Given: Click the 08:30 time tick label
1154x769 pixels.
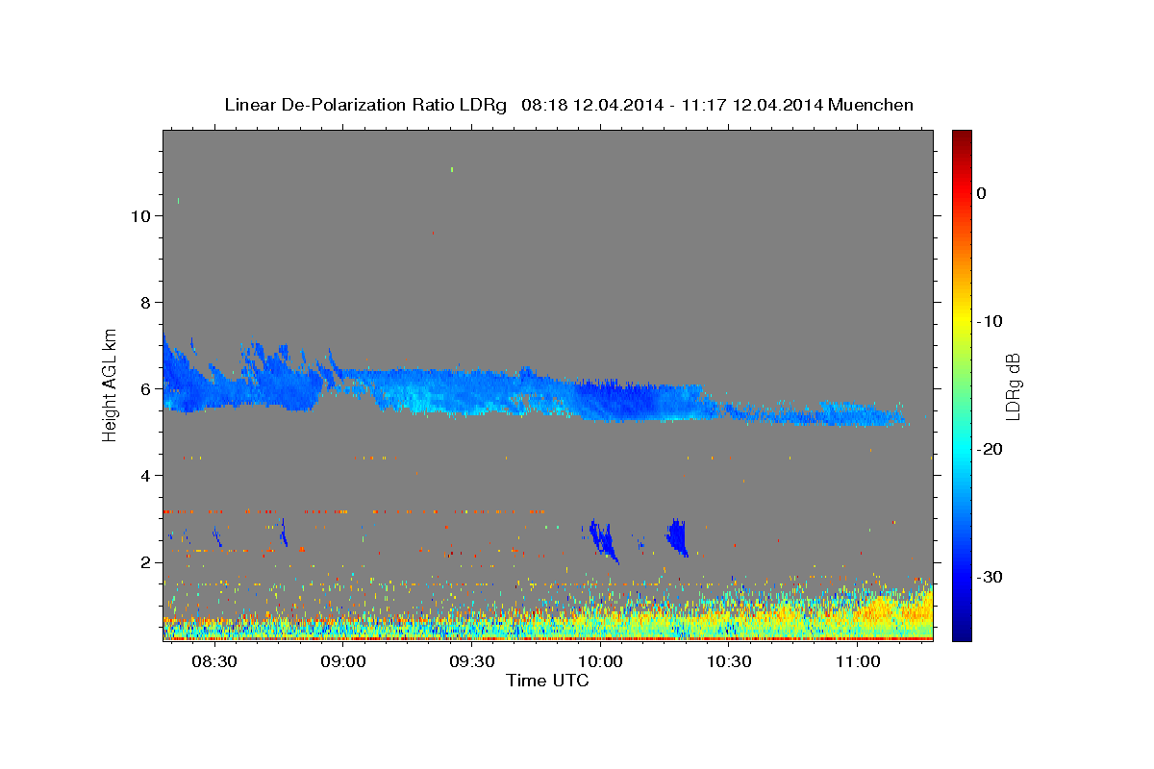Looking at the screenshot, I should tap(214, 662).
